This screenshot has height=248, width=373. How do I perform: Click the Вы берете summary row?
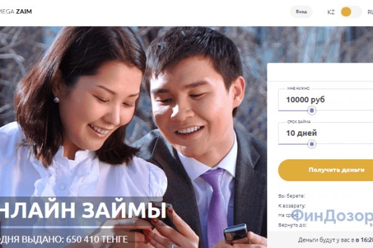pyautogui.click(x=325, y=196)
